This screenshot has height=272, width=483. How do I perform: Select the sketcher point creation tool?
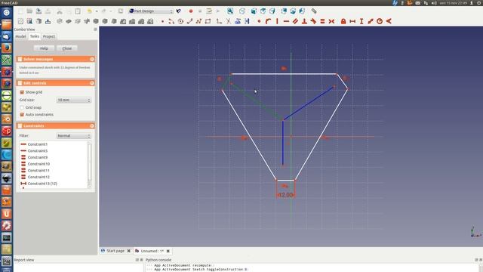point(163,21)
